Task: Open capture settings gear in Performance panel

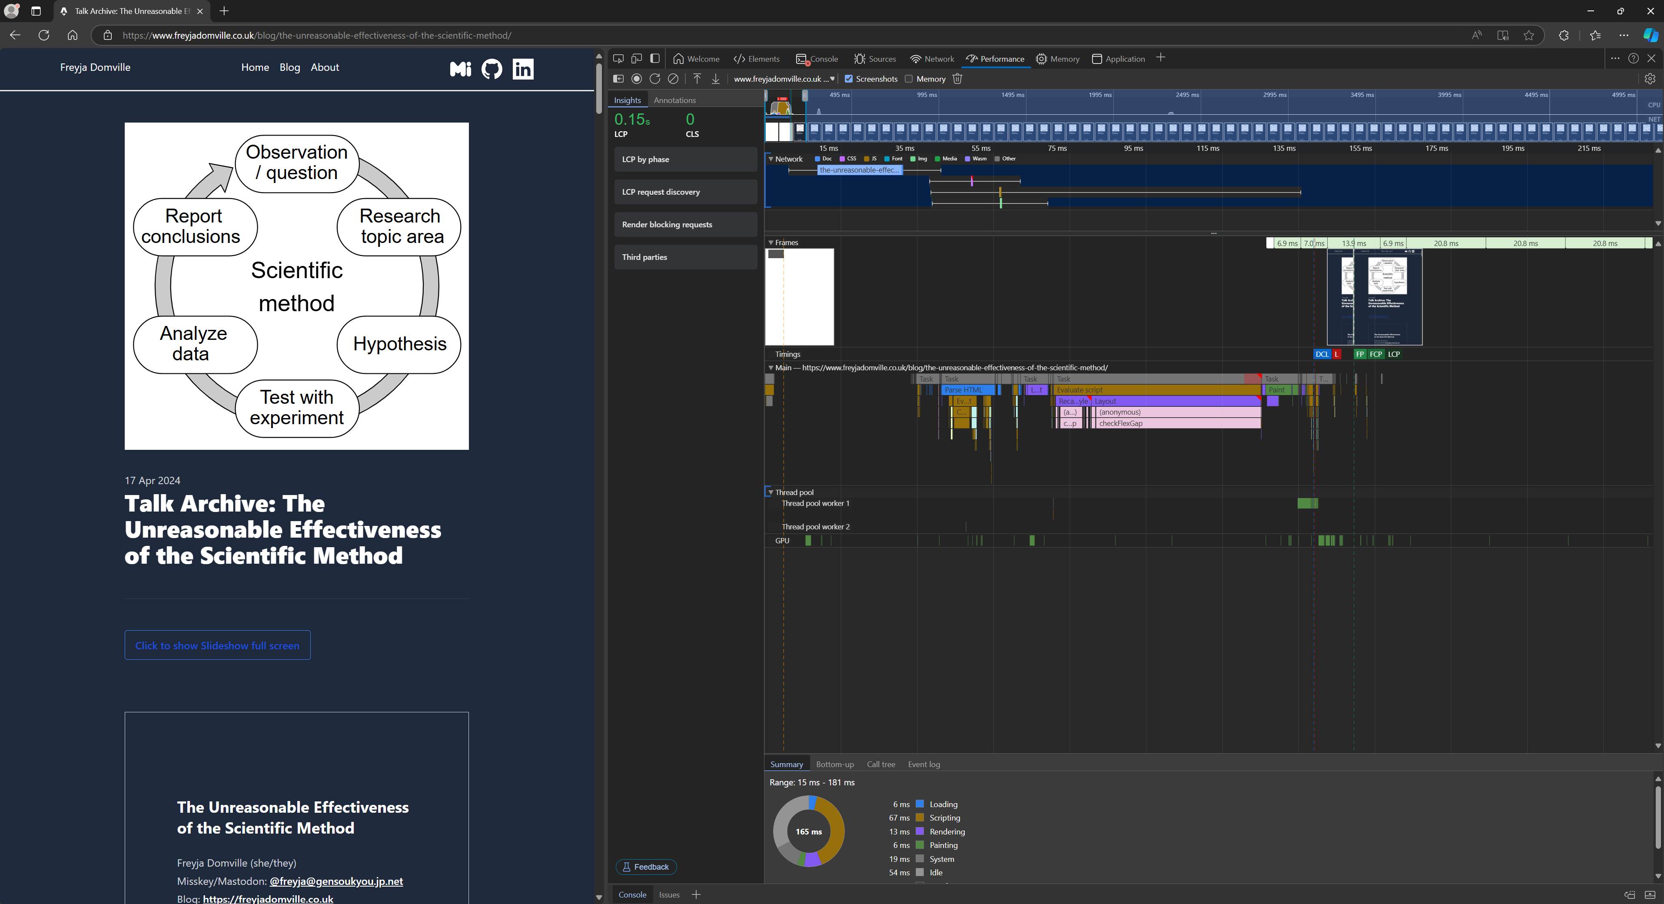Action: (x=1650, y=79)
